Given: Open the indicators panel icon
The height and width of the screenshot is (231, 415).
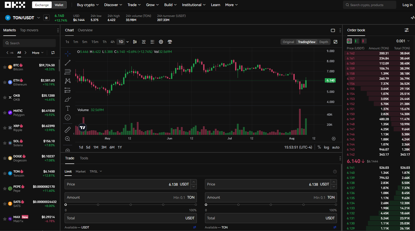Looking at the screenshot, I should 144,42.
